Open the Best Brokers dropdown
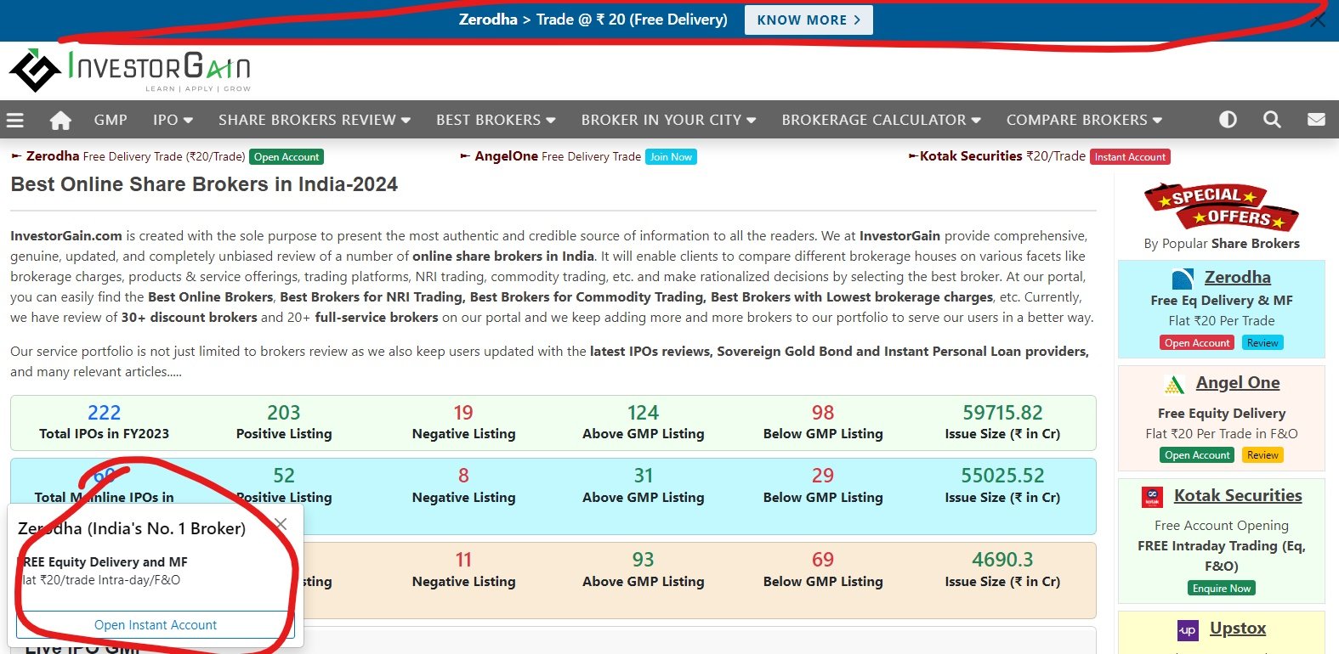 496,120
